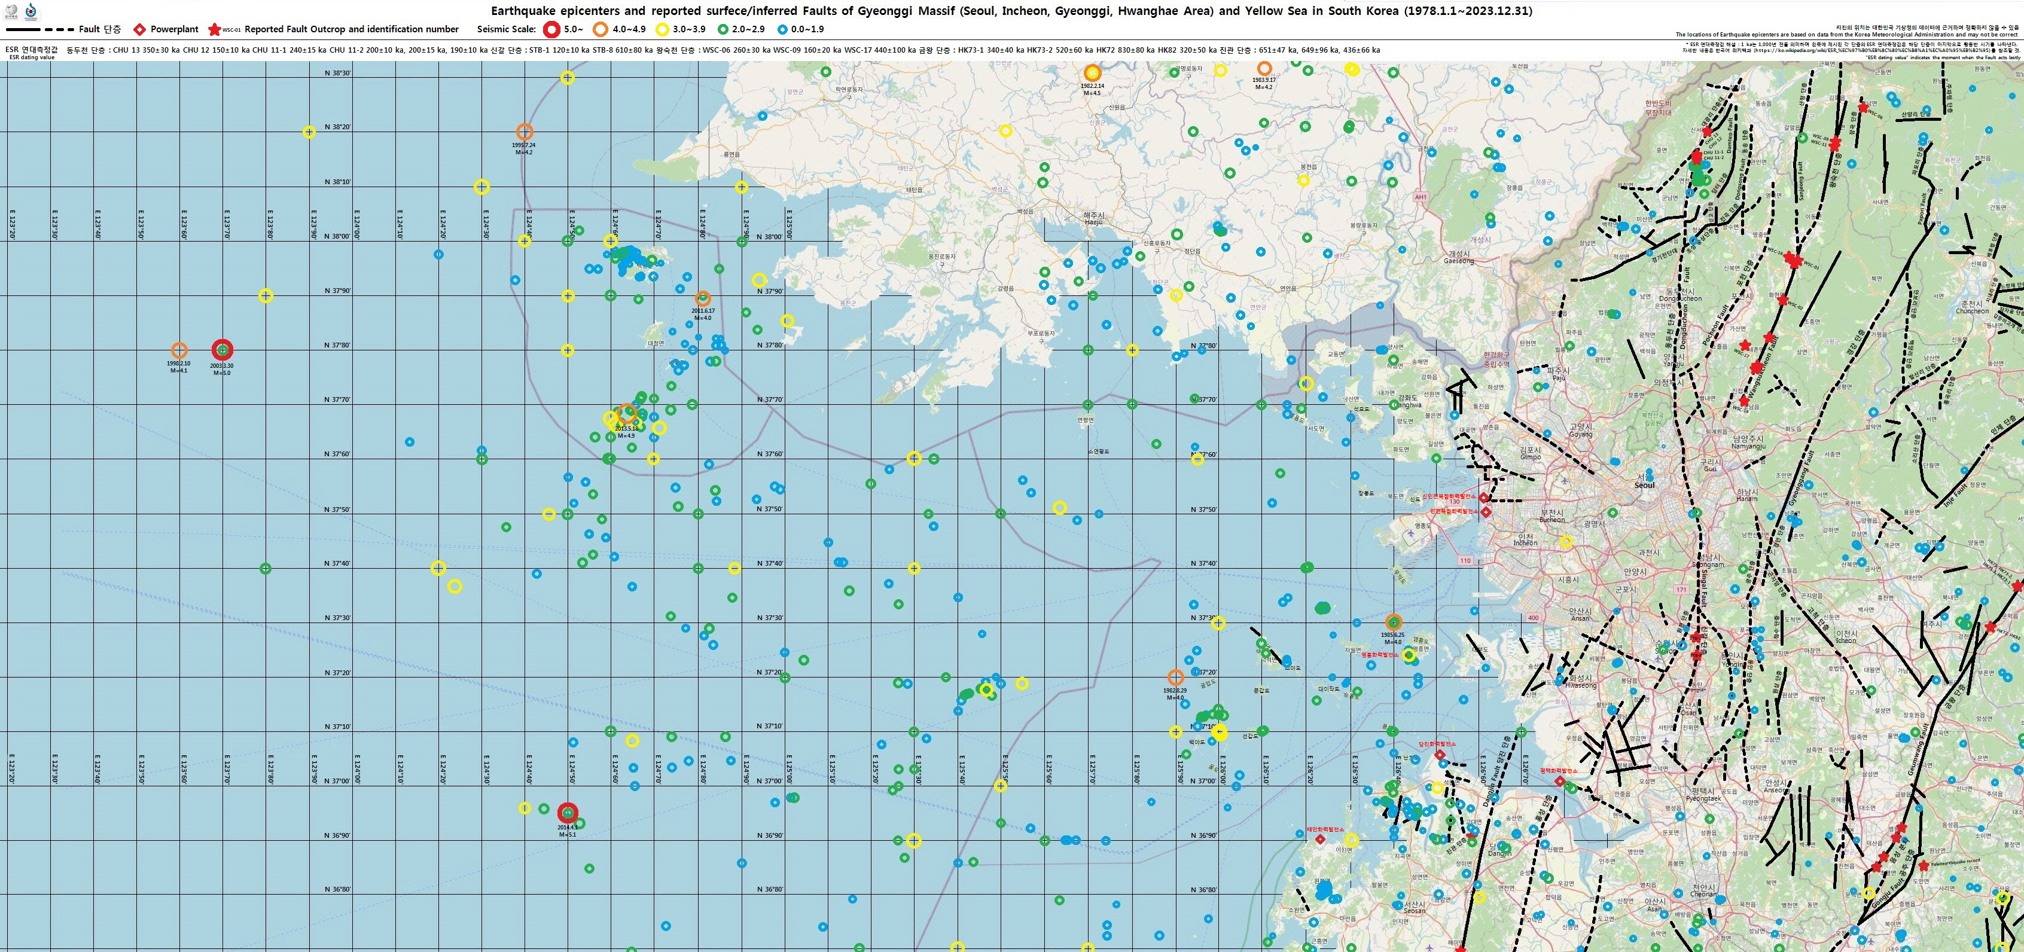This screenshot has height=952, width=2024.
Task: Click the green 2.0~2.9 seismic scale swatch
Action: 724,30
